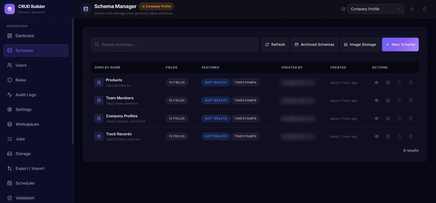Refresh the schema list
Viewport: 436px width, 203px height.
click(x=275, y=44)
